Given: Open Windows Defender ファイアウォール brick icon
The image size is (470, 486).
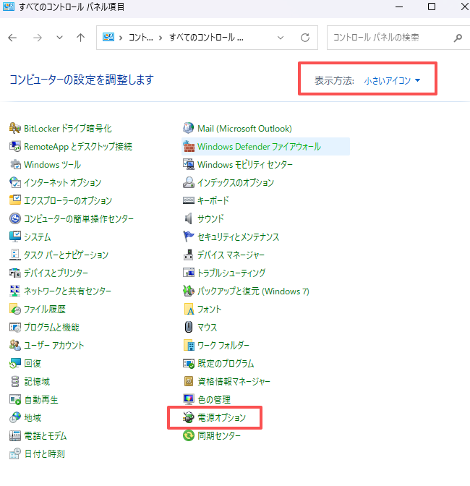Looking at the screenshot, I should [189, 146].
